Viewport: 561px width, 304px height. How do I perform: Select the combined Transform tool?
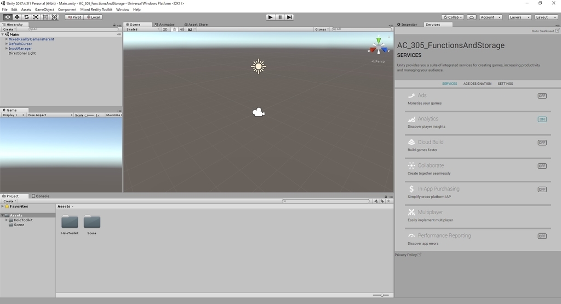(x=54, y=17)
